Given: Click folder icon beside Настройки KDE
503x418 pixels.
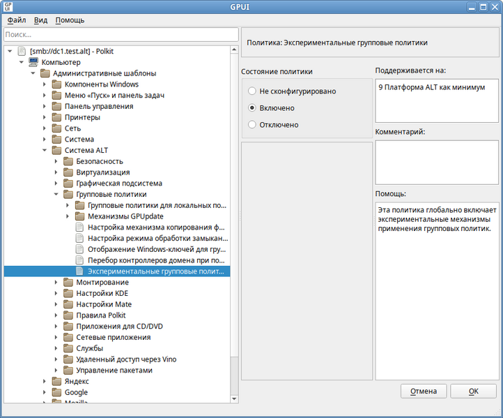Looking at the screenshot, I should click(68, 293).
